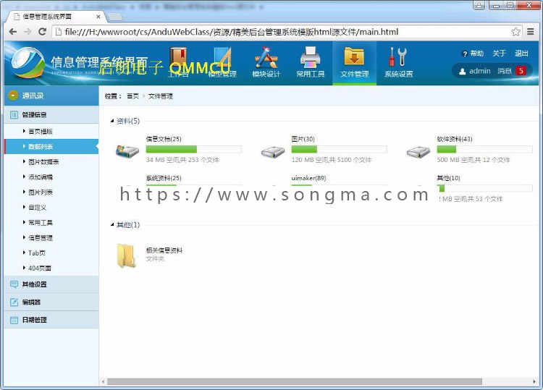Screen dimensions: 543x390
Task: Open a new browser tab
Action: (115, 17)
